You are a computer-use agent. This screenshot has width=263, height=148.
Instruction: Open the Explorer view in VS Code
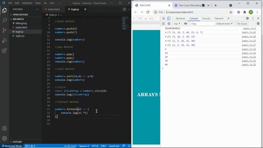[5, 10]
